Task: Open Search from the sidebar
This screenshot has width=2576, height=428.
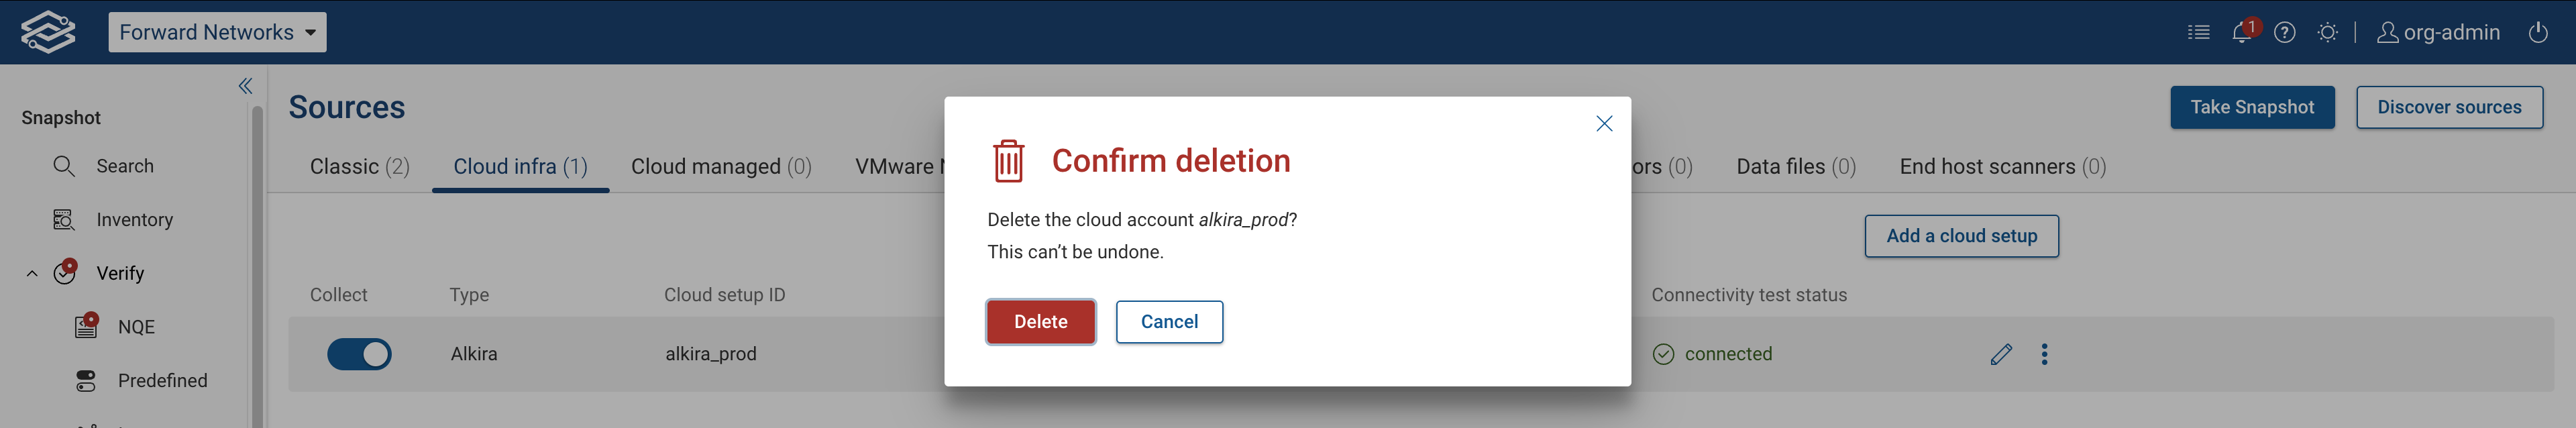Action: (125, 166)
